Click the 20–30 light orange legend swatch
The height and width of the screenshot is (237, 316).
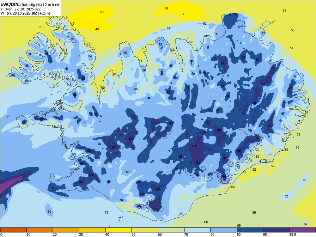click(66, 230)
